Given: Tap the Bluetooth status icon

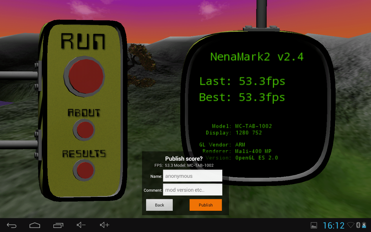Looking at the screenshot, I should point(358,225).
